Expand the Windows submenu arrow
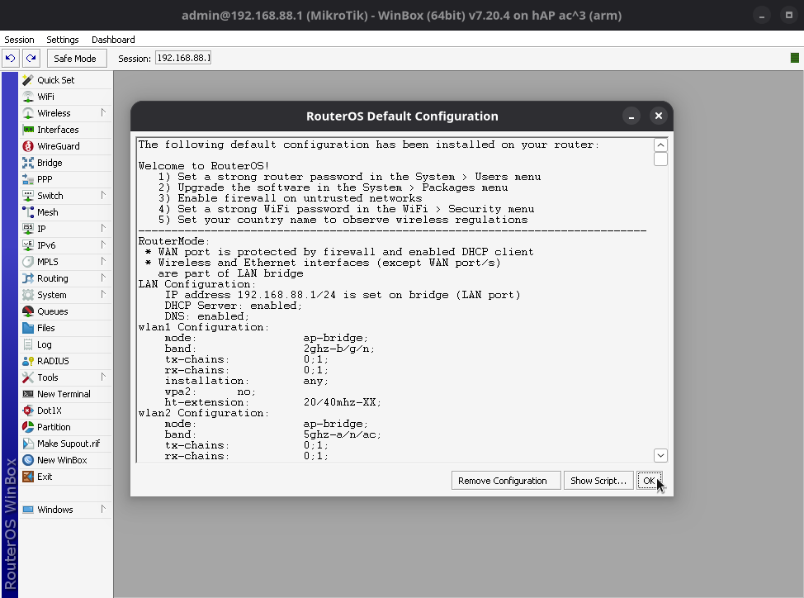 [103, 510]
